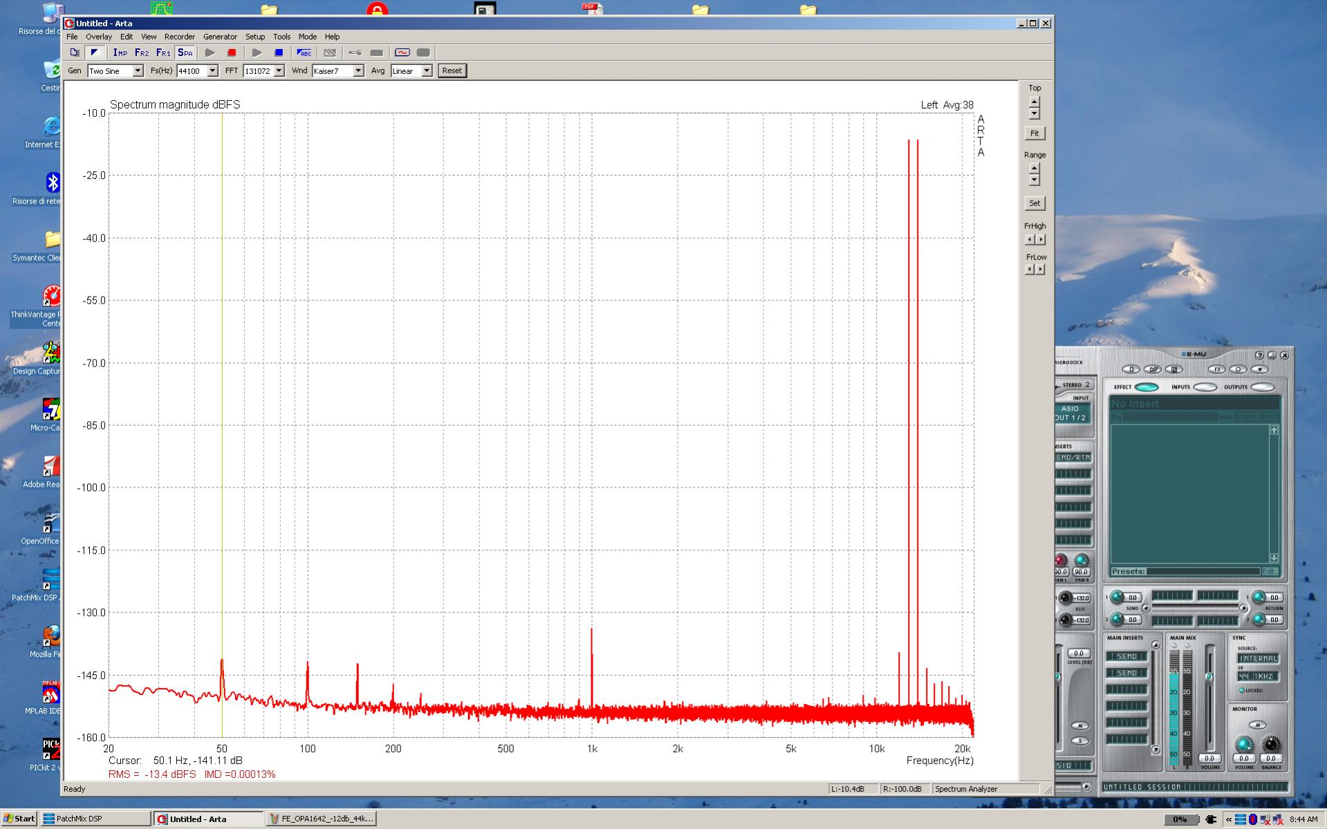The image size is (1327, 829).
Task: Click the FrLow right arrow
Action: point(1040,269)
